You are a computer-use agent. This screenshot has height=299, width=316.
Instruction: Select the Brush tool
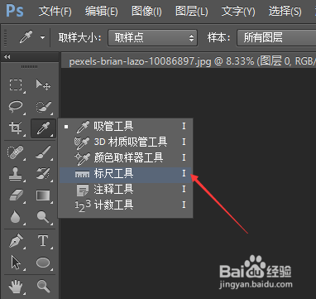tap(43, 152)
